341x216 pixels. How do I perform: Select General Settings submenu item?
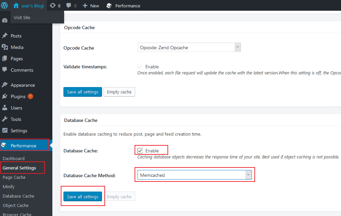19,168
